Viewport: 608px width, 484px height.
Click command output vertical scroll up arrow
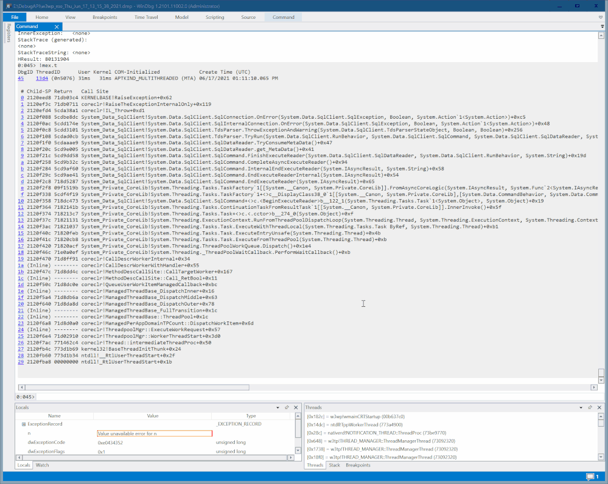pyautogui.click(x=601, y=35)
